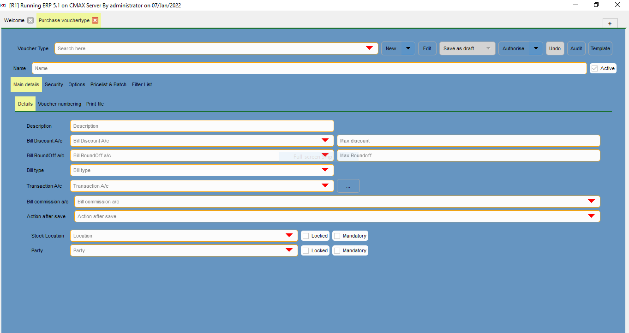Expand the Action after save dropdown
This screenshot has width=629, height=333.
pyautogui.click(x=591, y=216)
